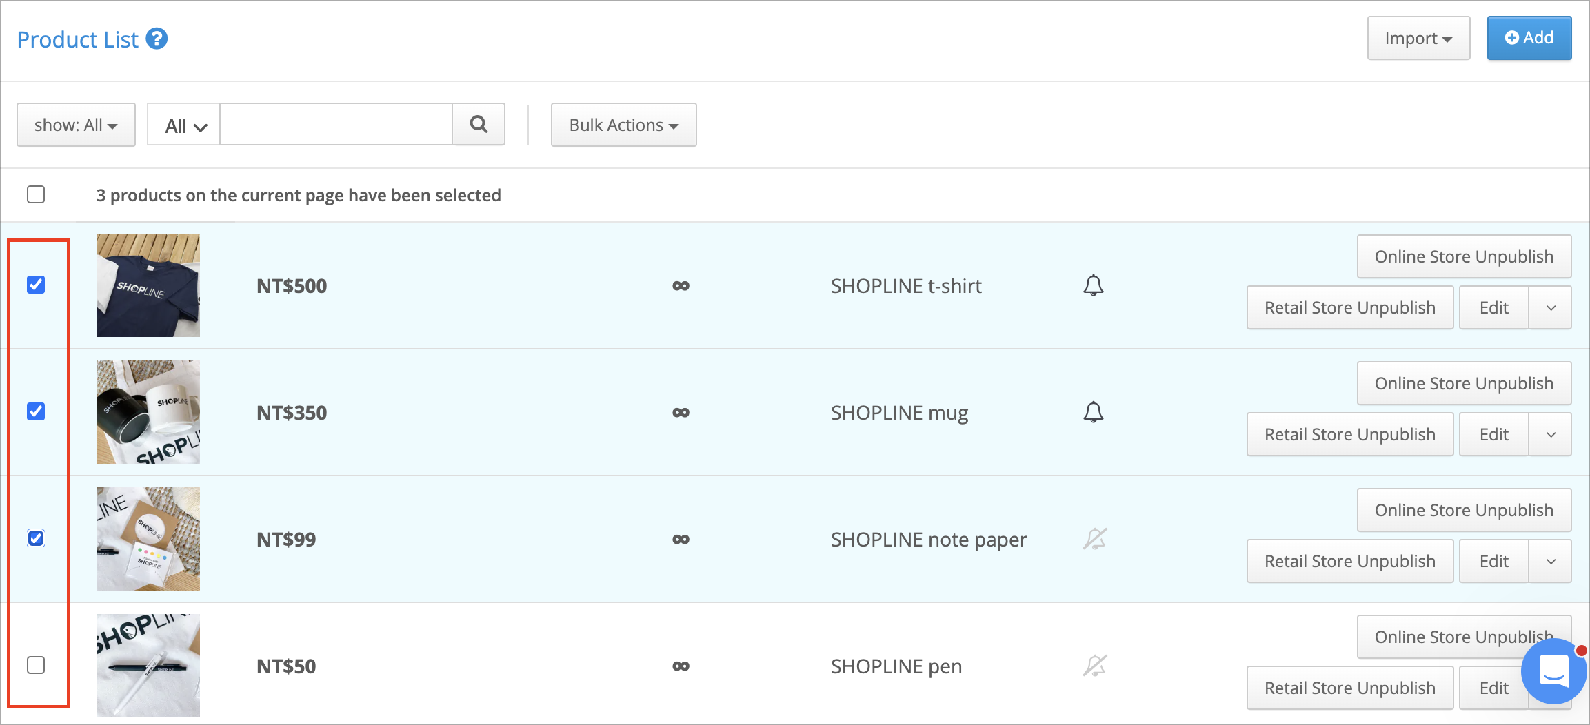Screen dimensions: 1590x725
Task: Expand the mug Edit options arrow
Action: tap(1551, 434)
